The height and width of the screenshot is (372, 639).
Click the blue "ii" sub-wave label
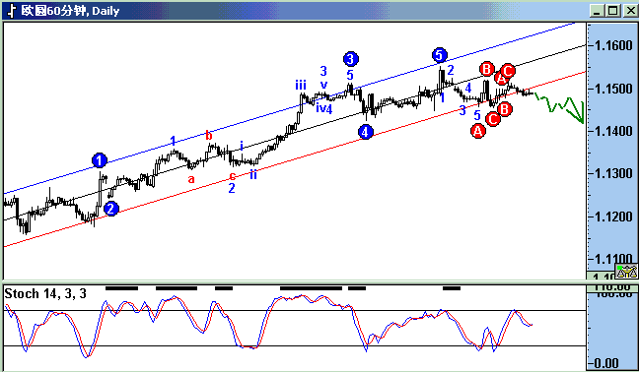tap(253, 174)
